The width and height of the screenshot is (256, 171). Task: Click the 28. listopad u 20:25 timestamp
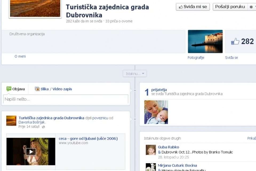click(x=173, y=157)
